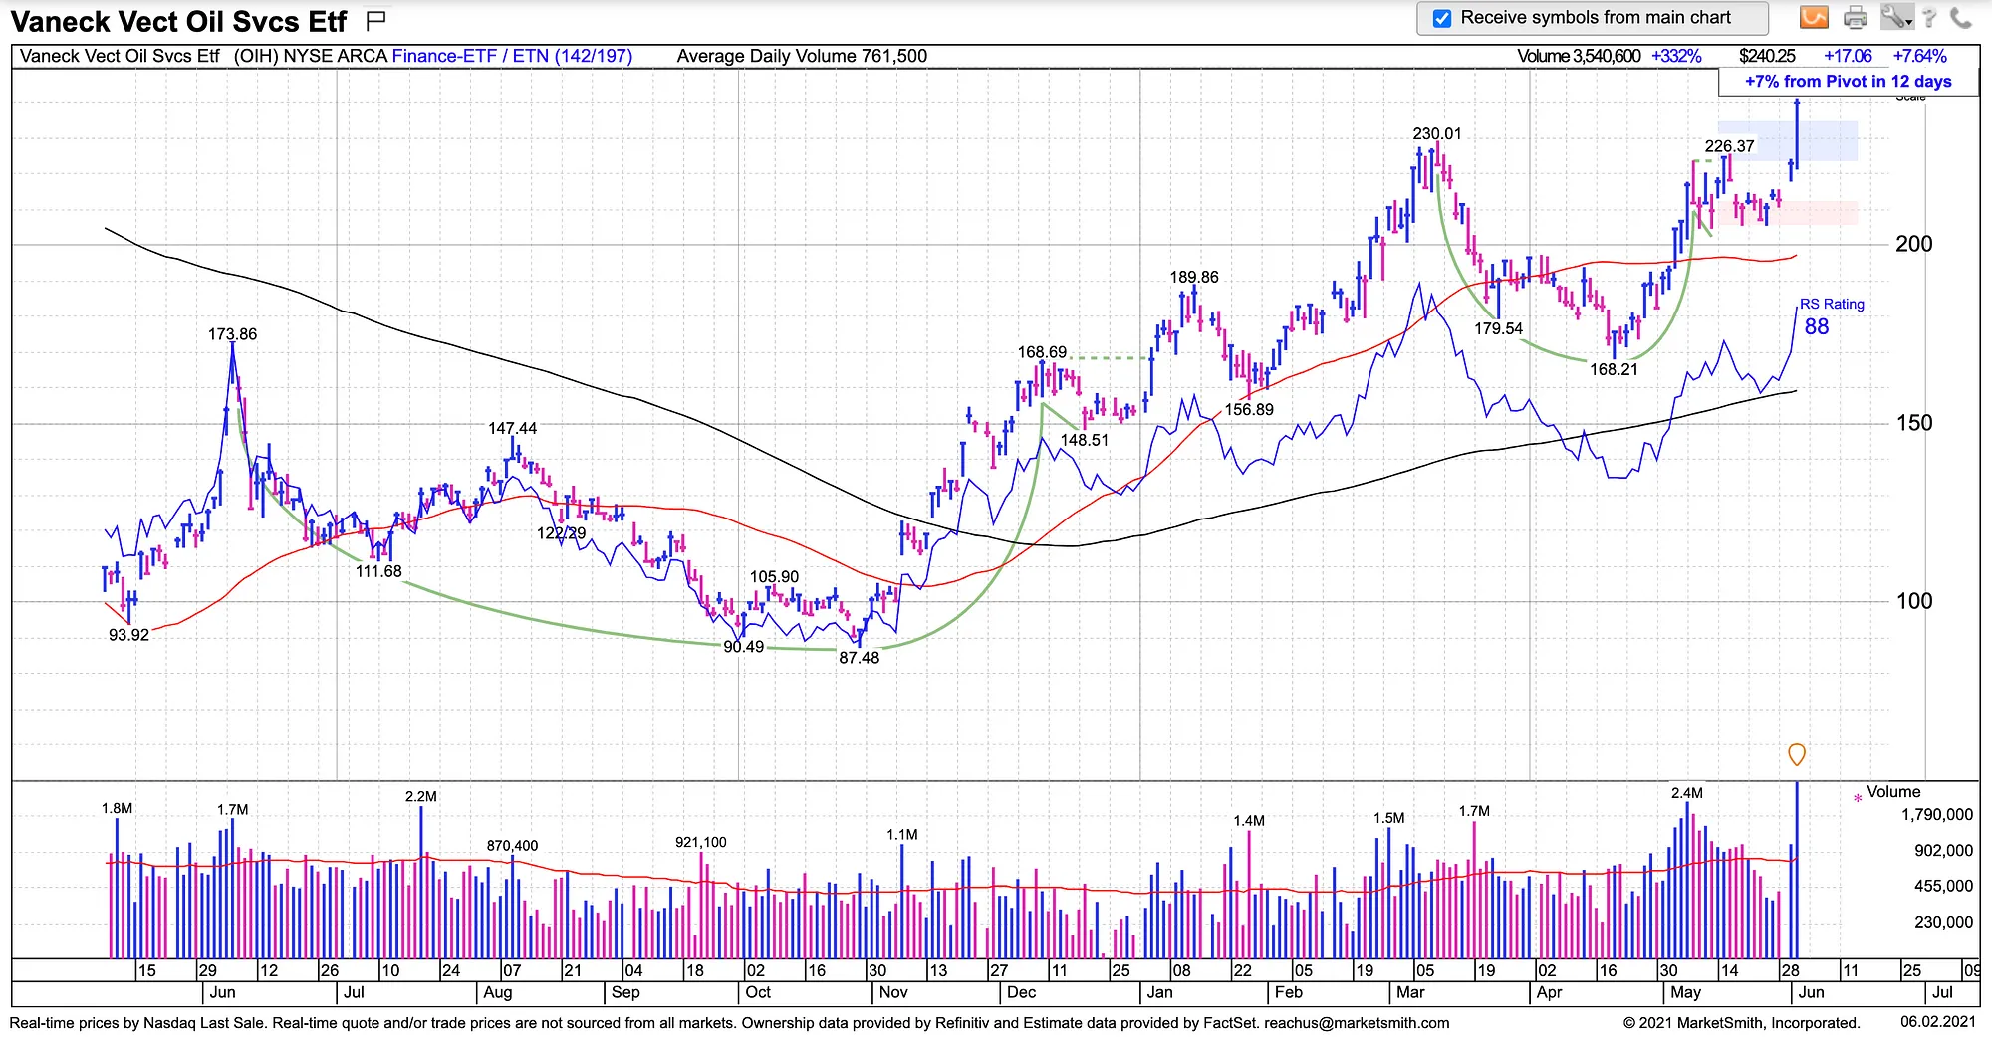
Task: Click the orange marker pin above volume
Action: pos(1797,755)
